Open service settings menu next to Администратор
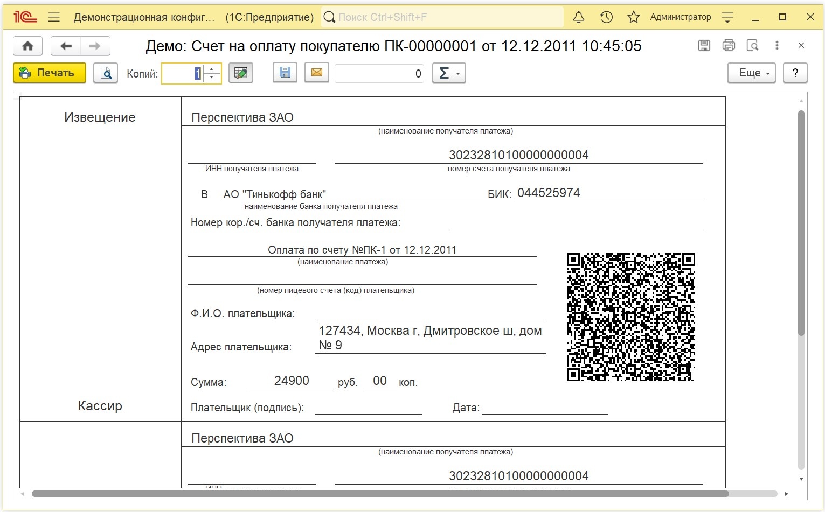This screenshot has width=825, height=512. tap(727, 18)
